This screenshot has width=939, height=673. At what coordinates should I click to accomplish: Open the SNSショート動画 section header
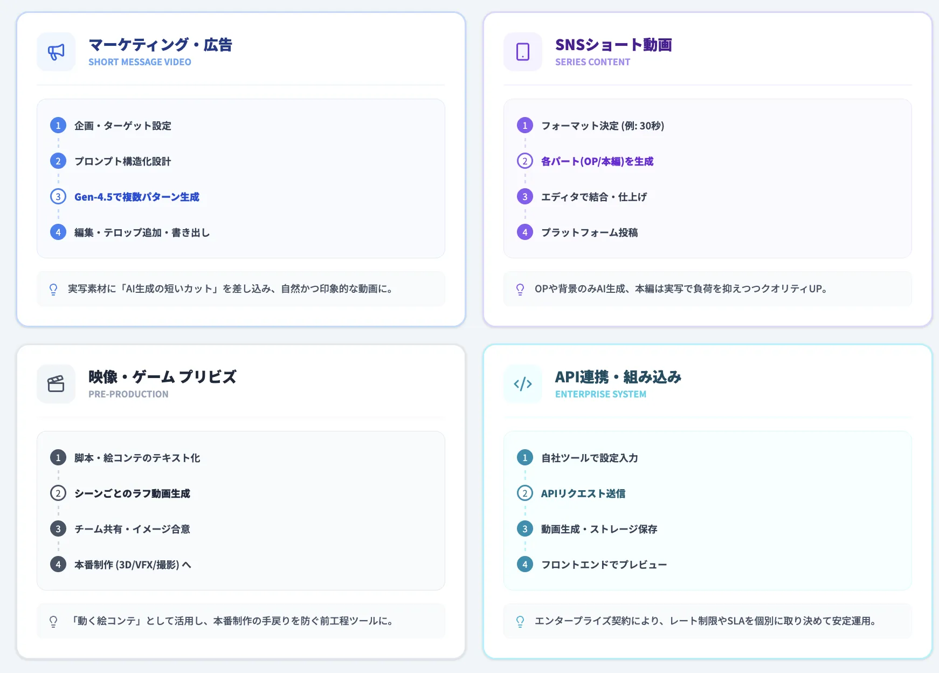click(615, 45)
